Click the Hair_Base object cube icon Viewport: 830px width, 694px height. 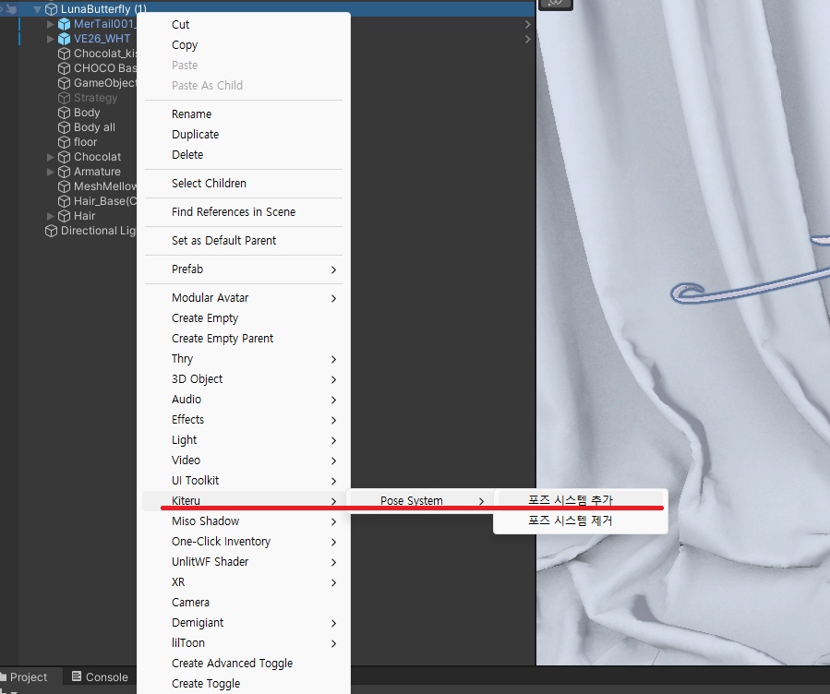pyautogui.click(x=64, y=201)
